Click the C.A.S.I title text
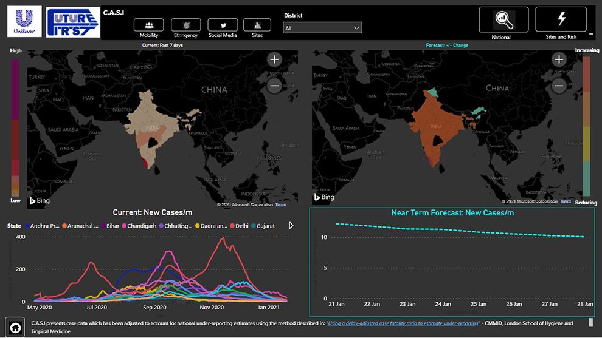The width and height of the screenshot is (602, 338). coord(114,13)
